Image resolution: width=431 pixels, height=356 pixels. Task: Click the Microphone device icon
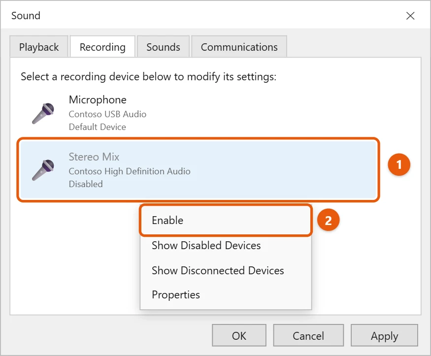click(x=43, y=113)
